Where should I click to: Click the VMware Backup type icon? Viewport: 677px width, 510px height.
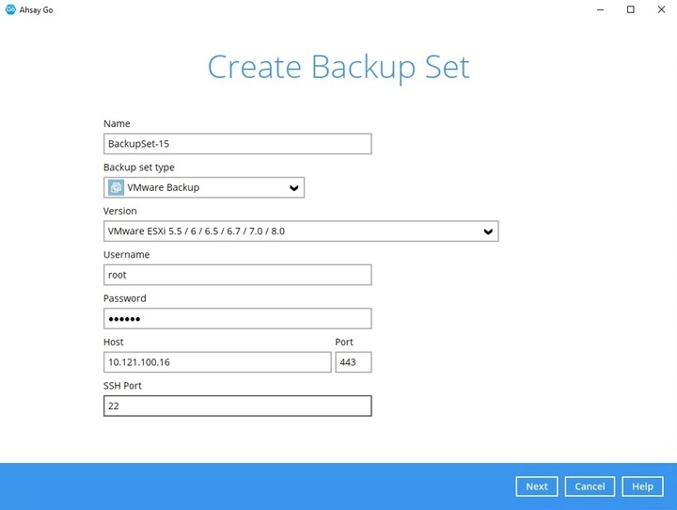(116, 187)
